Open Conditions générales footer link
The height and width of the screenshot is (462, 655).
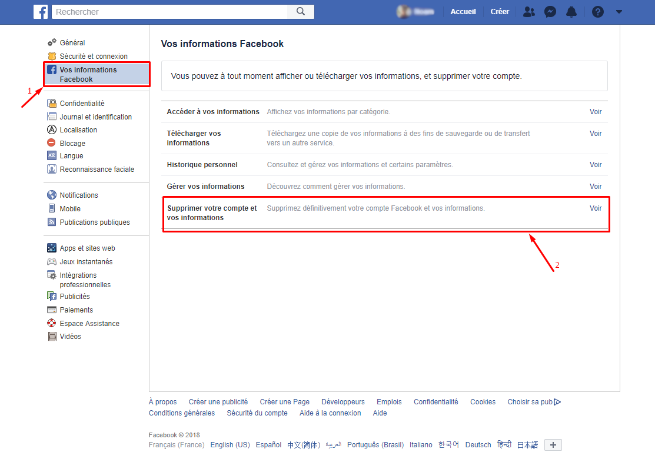click(x=182, y=413)
